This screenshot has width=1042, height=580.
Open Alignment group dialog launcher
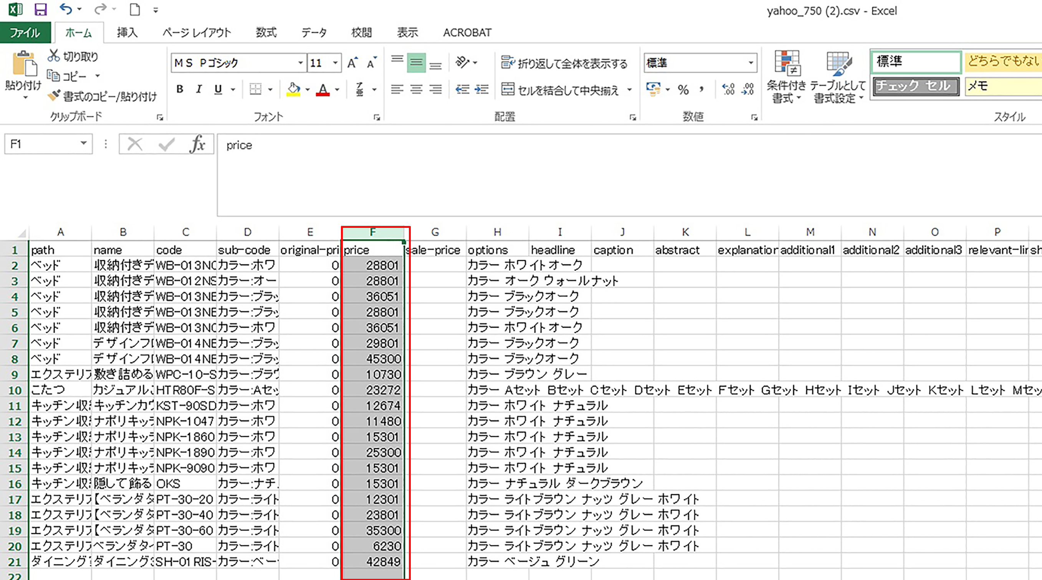click(x=633, y=118)
